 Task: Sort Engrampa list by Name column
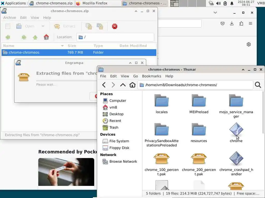[33, 46]
